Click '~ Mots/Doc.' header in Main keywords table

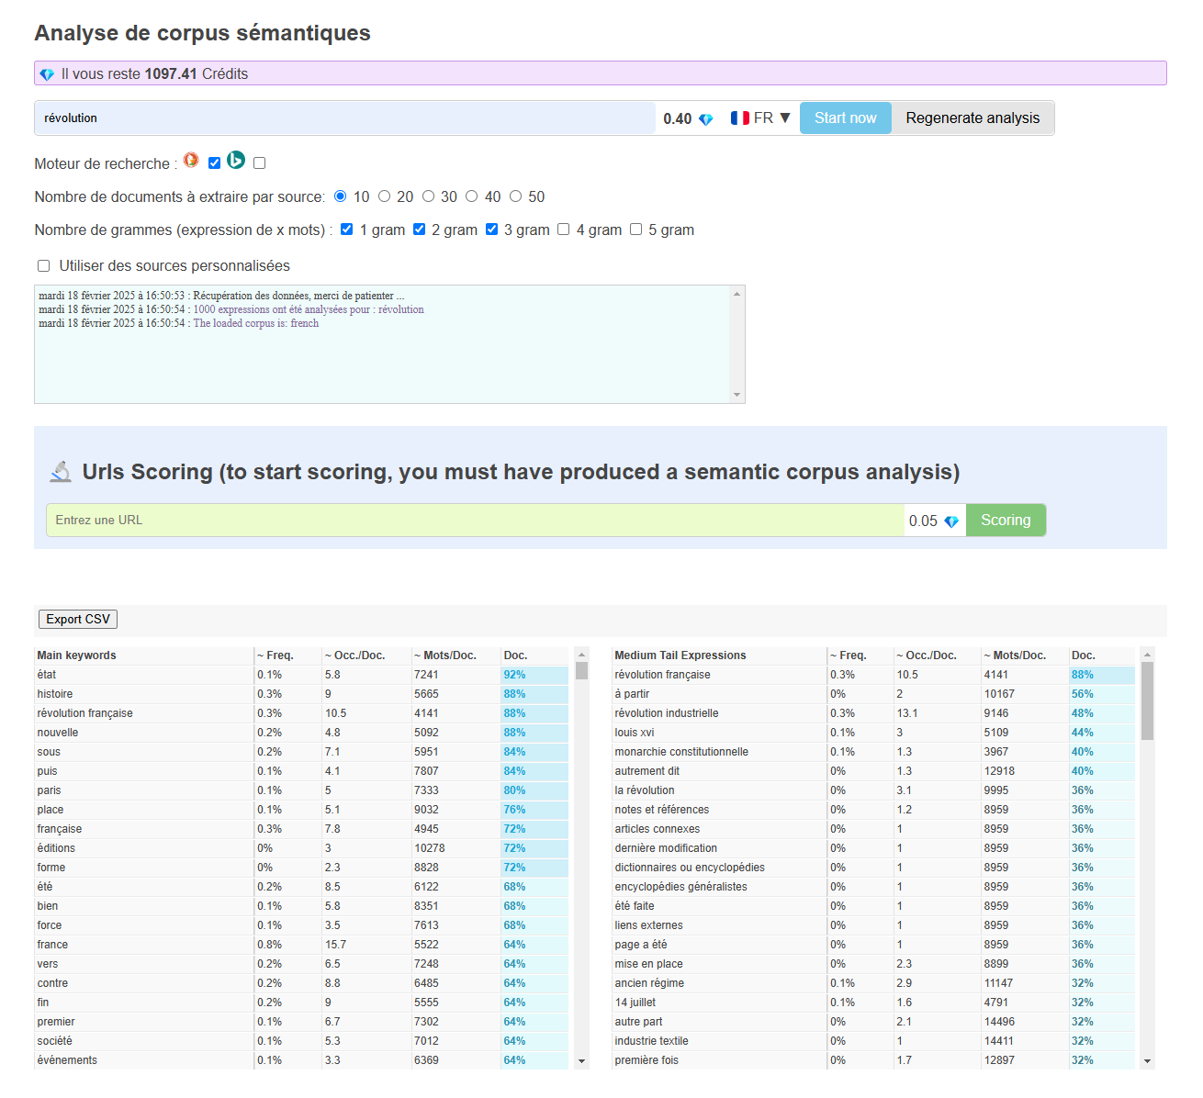[x=445, y=655]
